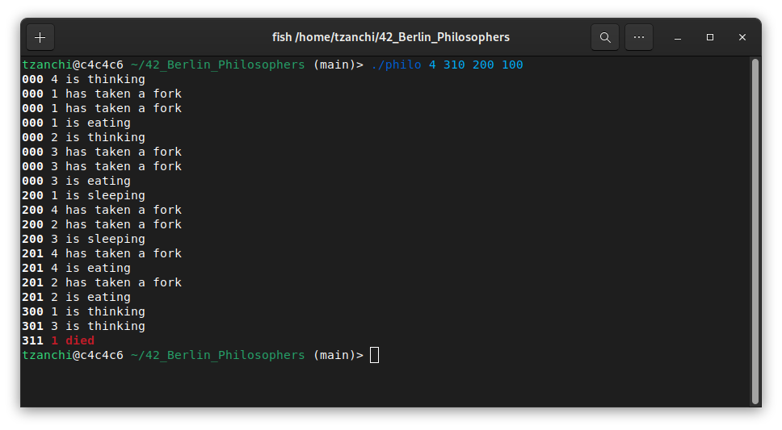Click the line '000 2 is thinking'
The height and width of the screenshot is (430, 782).
click(x=83, y=137)
